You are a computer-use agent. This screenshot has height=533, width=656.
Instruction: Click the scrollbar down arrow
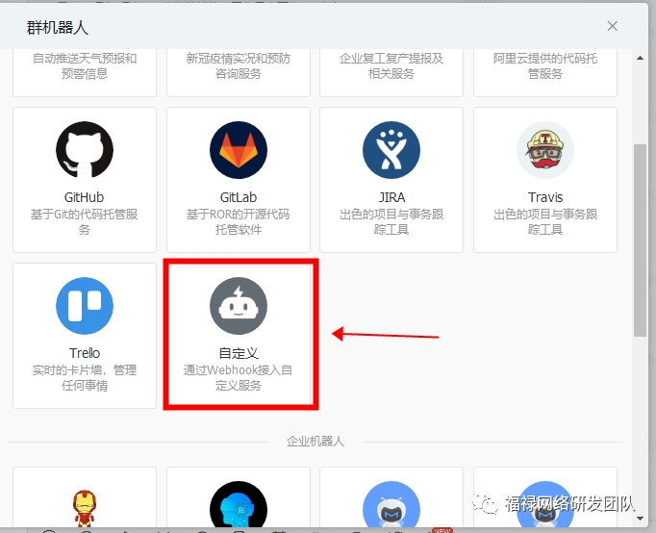[640, 519]
